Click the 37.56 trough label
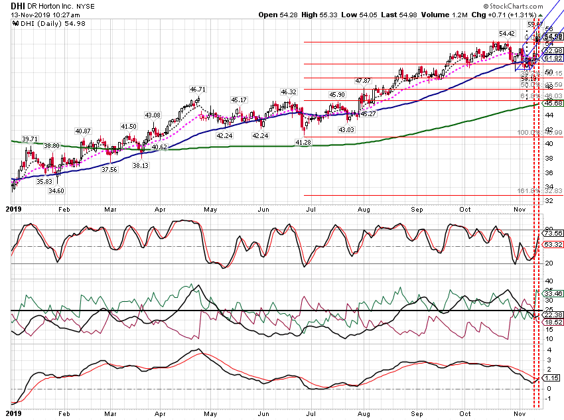The width and height of the screenshot is (564, 420). point(109,169)
